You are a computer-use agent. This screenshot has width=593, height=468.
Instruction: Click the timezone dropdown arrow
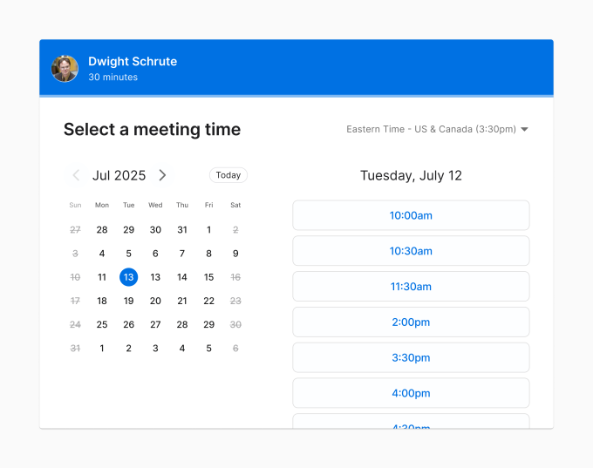(524, 130)
